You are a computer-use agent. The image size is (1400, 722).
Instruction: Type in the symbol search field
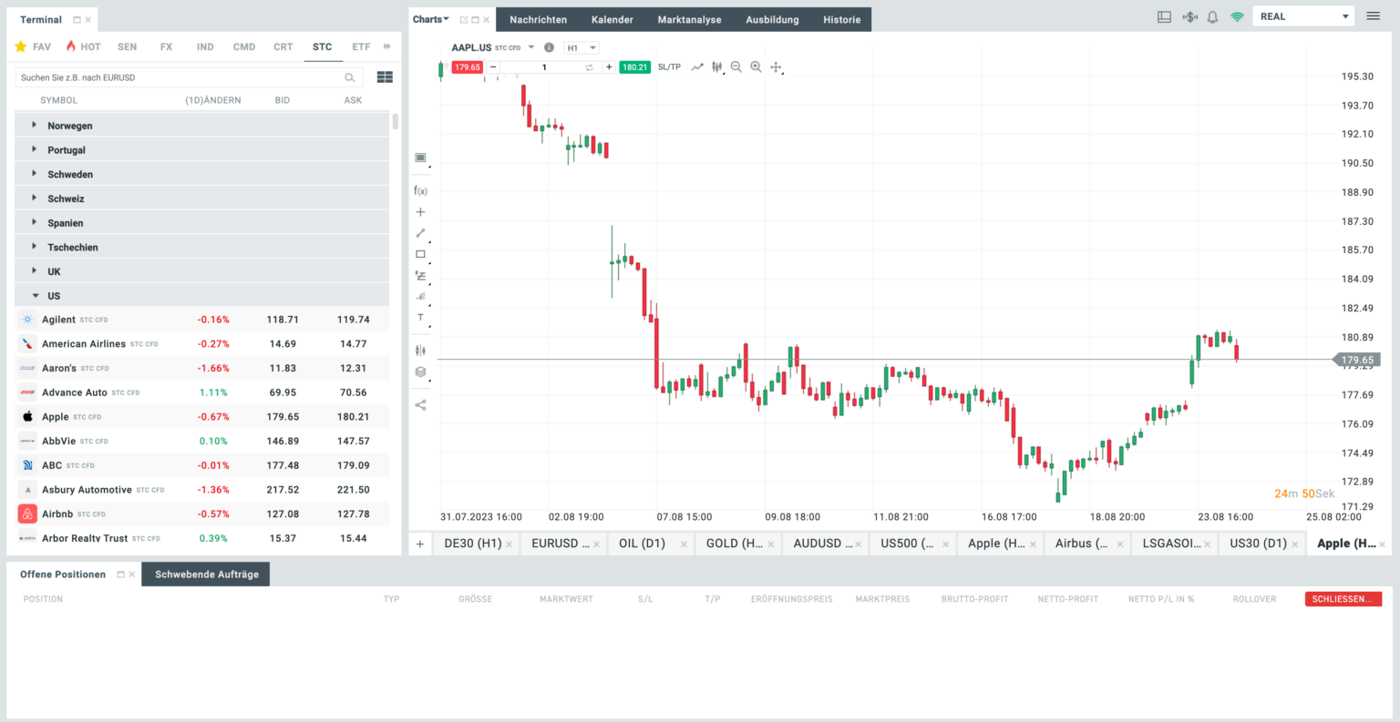[x=182, y=77]
